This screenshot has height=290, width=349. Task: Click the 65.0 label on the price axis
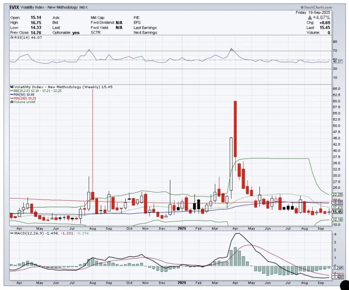[336, 89]
